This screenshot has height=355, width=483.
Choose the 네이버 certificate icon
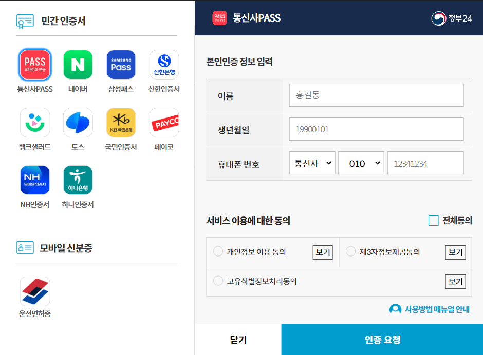pyautogui.click(x=78, y=65)
